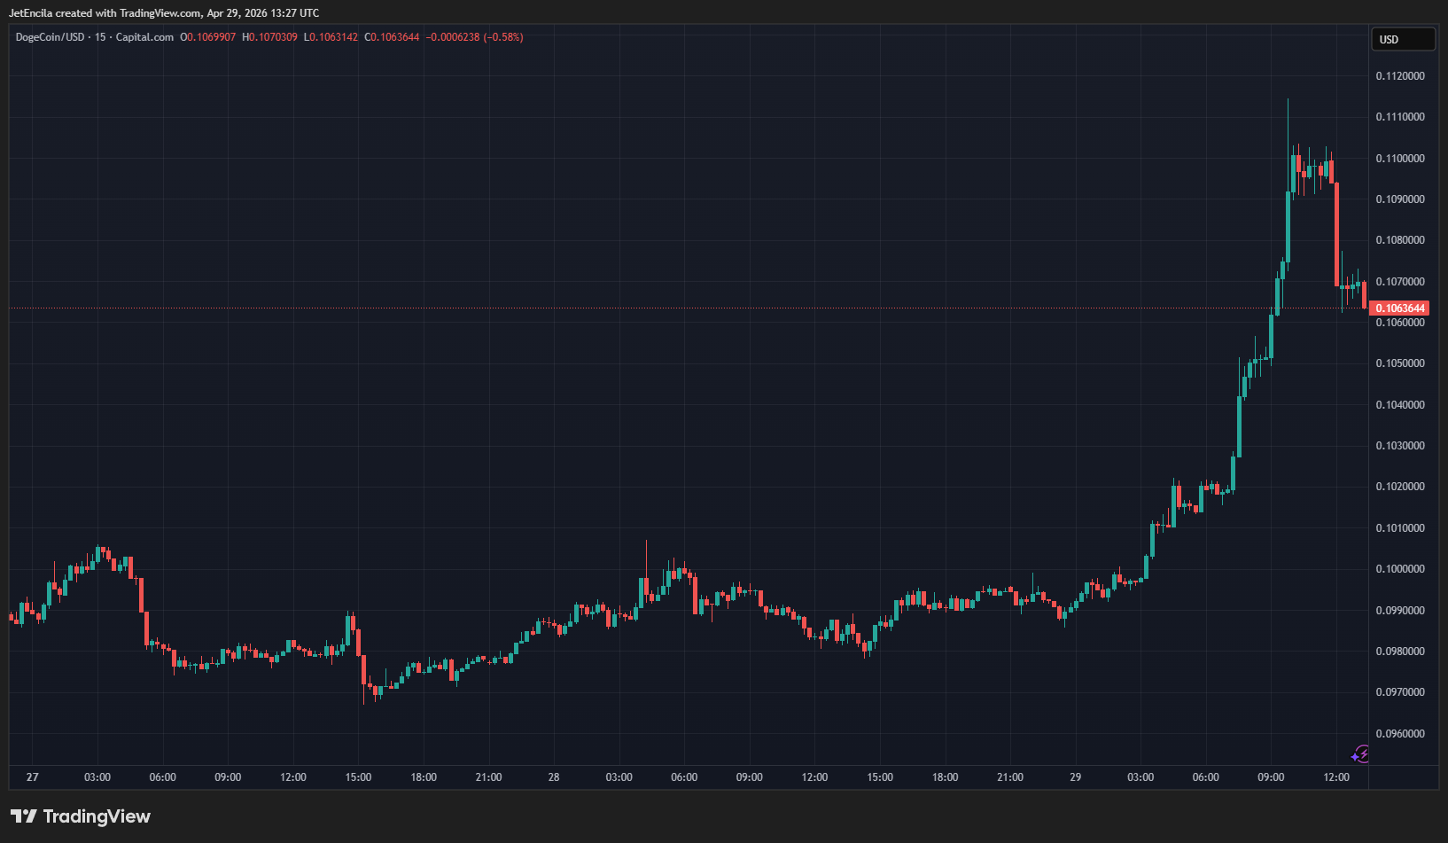Open the USD currency selector
The width and height of the screenshot is (1448, 843).
pos(1403,39)
